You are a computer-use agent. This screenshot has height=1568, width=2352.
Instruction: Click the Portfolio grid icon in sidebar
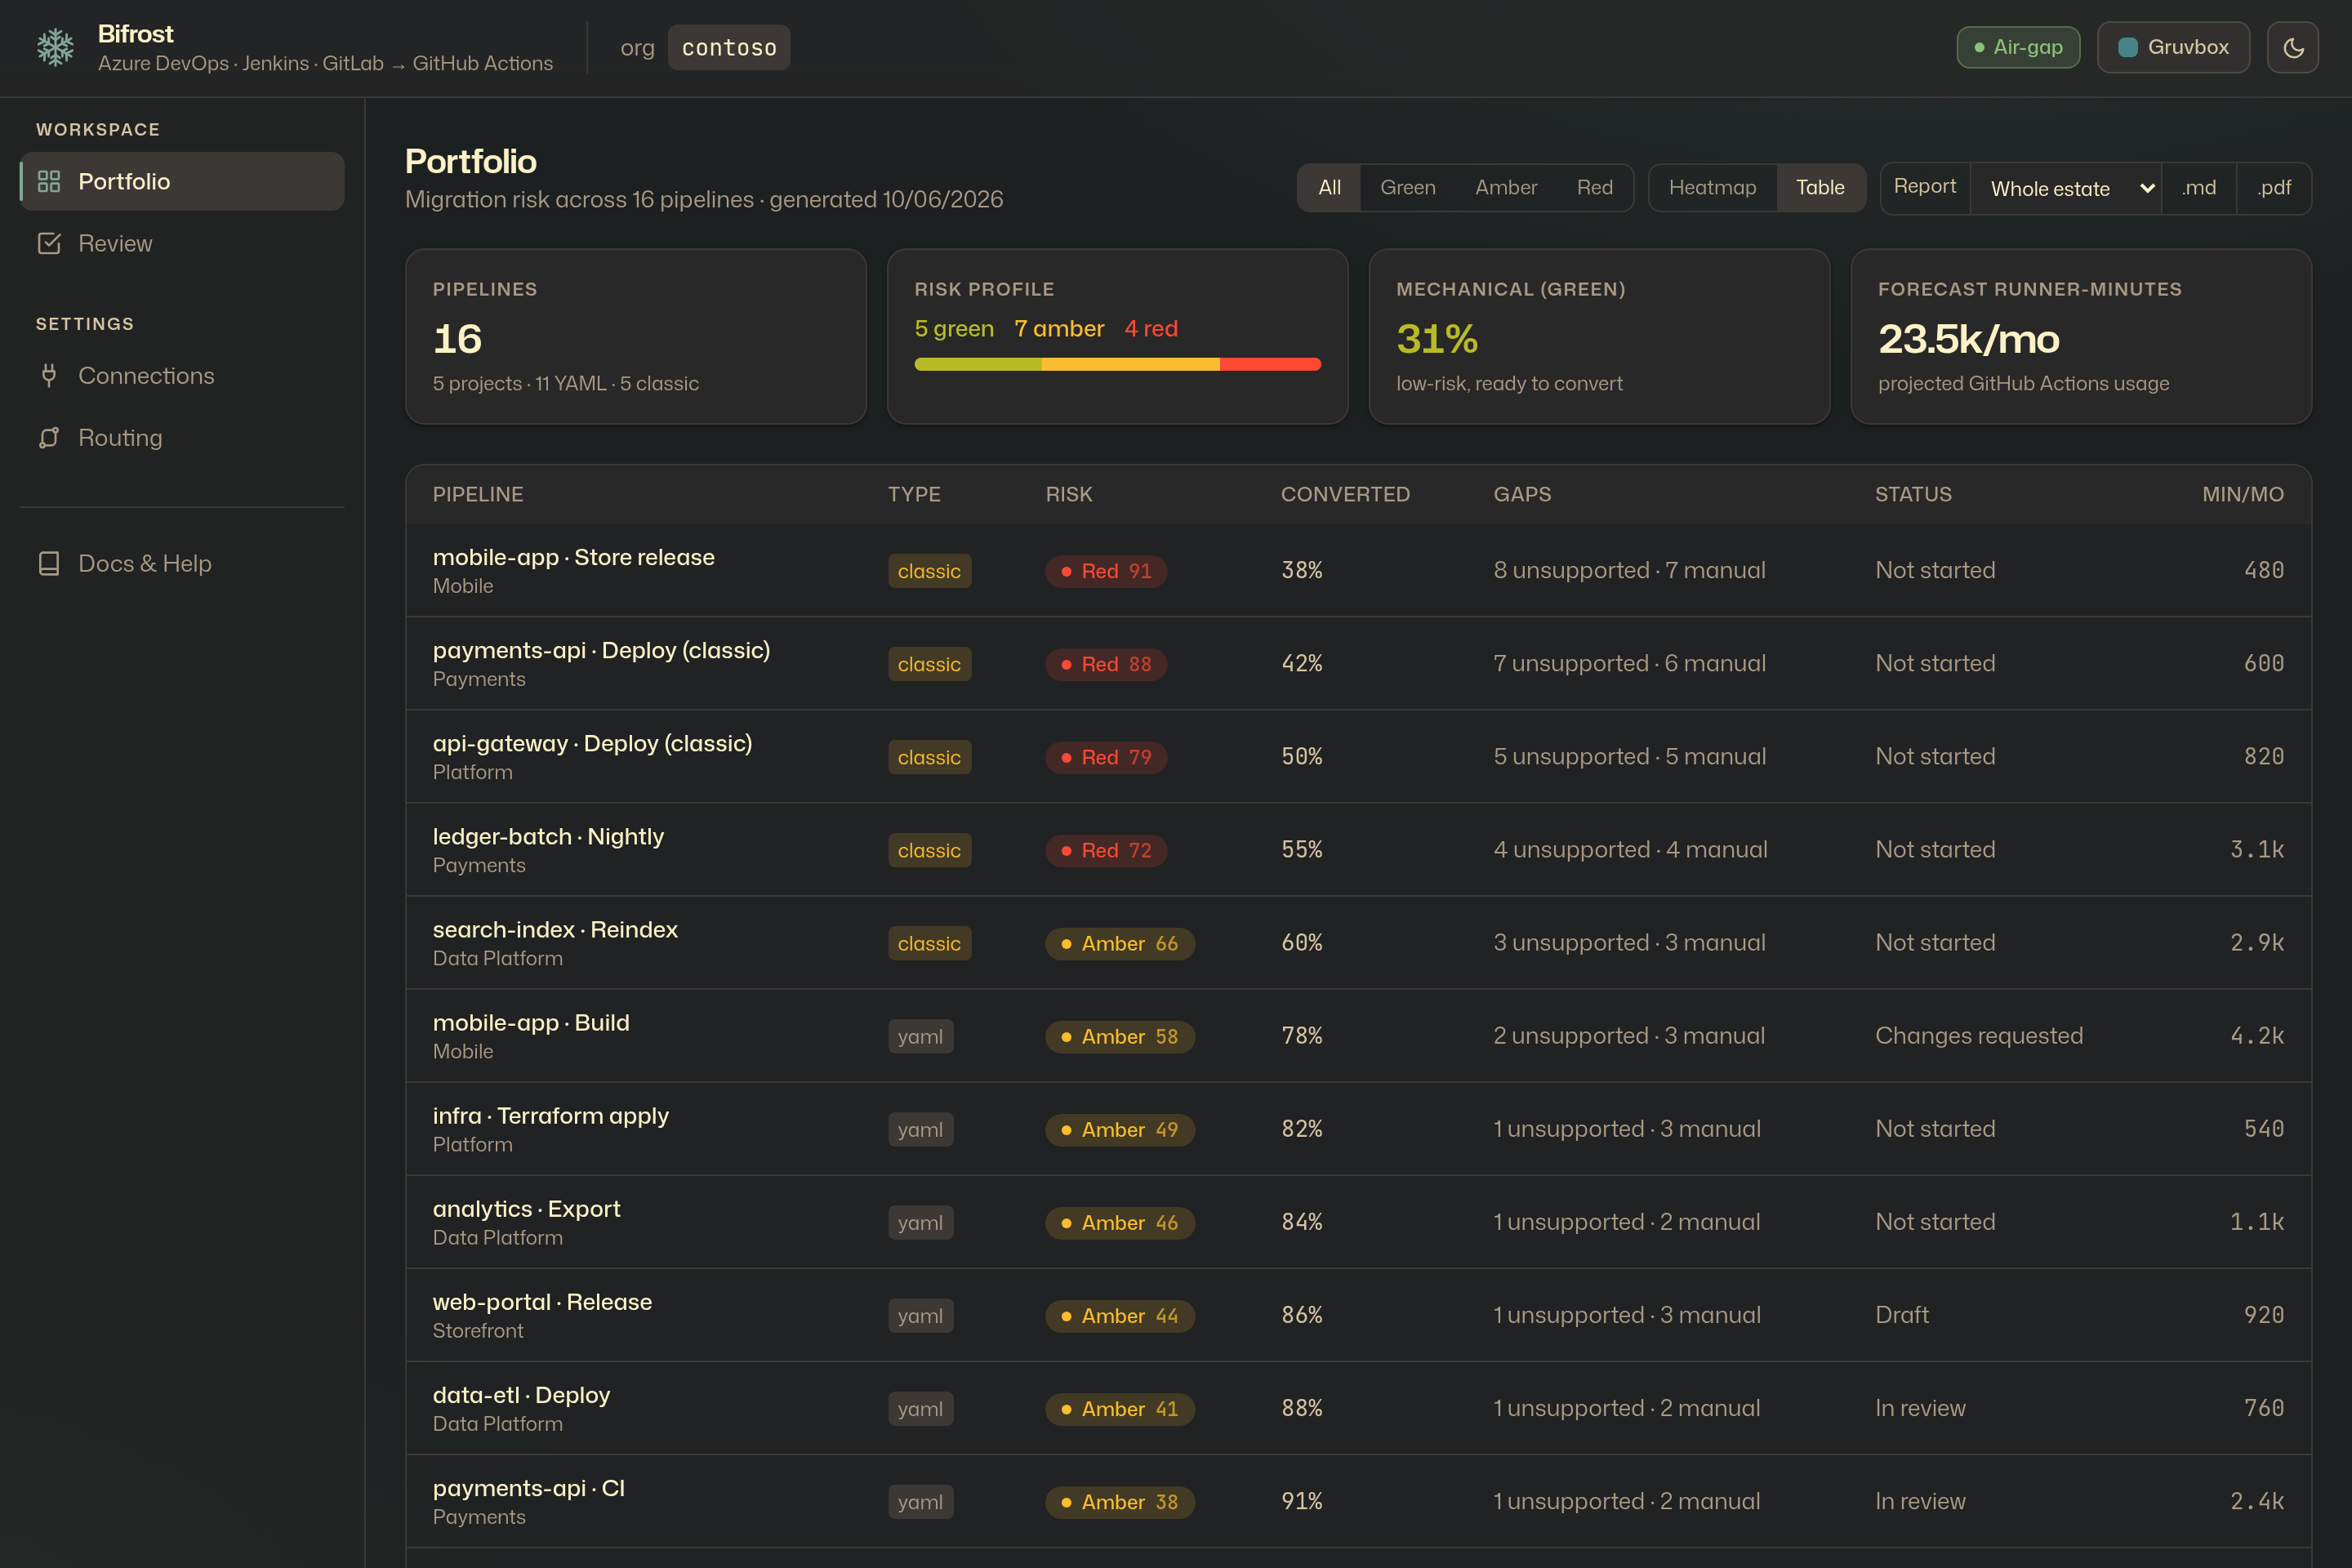pos(49,181)
